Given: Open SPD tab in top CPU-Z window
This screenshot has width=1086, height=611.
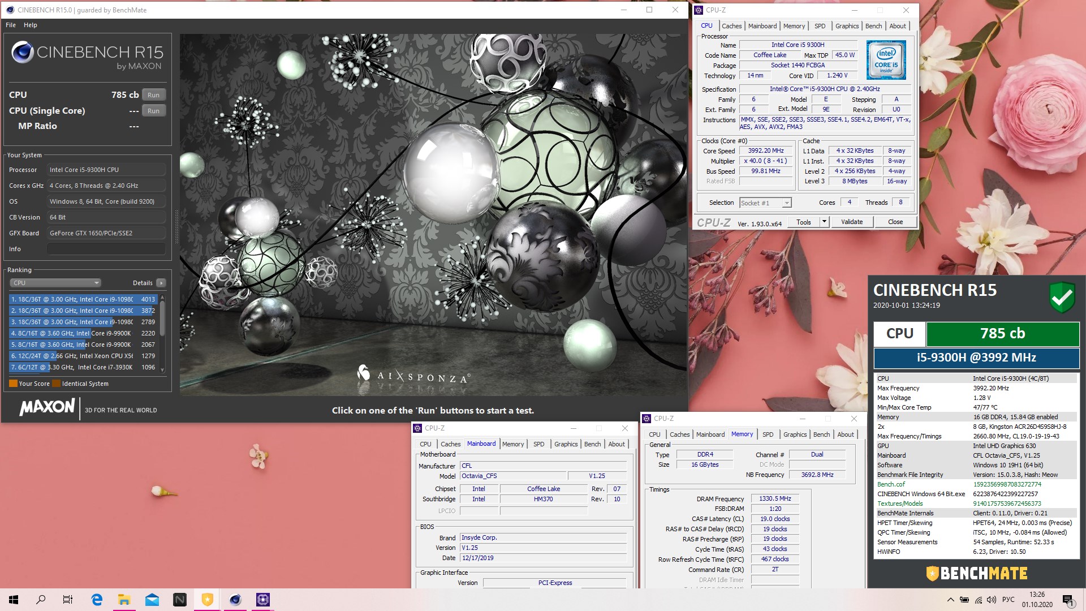Looking at the screenshot, I should 820,26.
